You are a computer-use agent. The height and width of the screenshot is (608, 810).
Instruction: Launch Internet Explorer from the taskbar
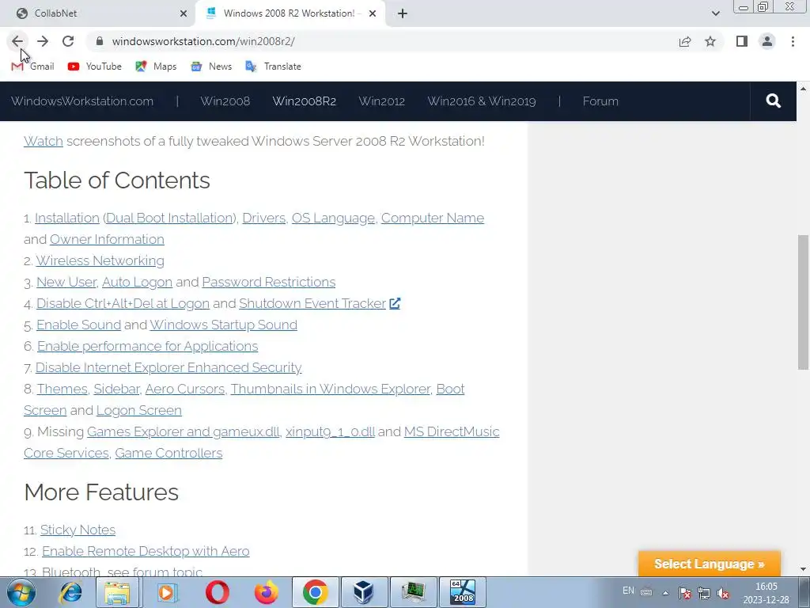(70, 592)
